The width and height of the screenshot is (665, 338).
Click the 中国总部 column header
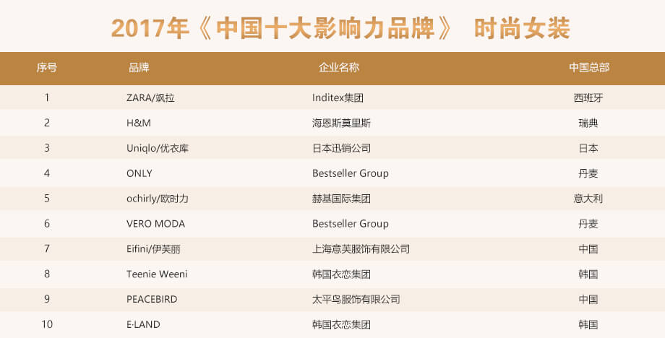point(589,67)
